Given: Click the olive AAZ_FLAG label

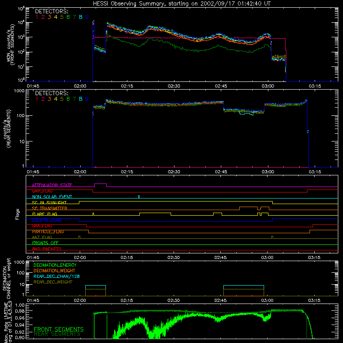Looking at the screenshot, I should pyautogui.click(x=42, y=237).
